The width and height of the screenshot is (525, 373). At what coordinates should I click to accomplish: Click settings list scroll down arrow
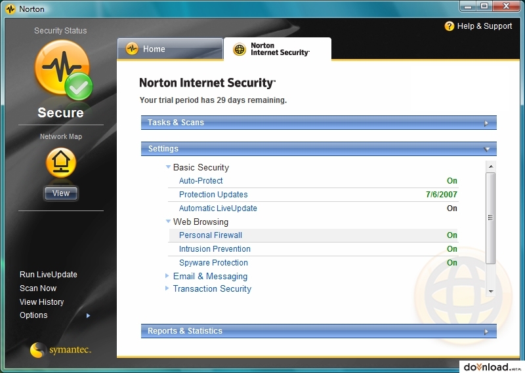491,291
